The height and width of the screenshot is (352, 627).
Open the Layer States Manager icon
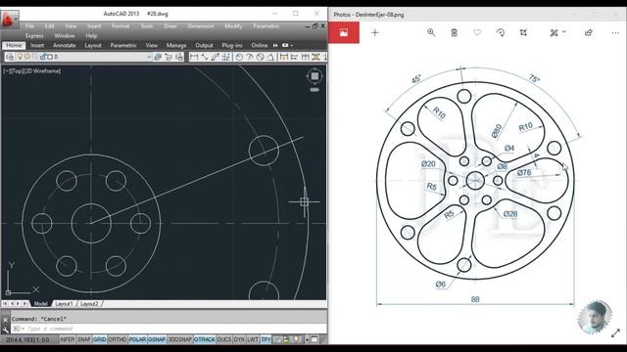179,57
